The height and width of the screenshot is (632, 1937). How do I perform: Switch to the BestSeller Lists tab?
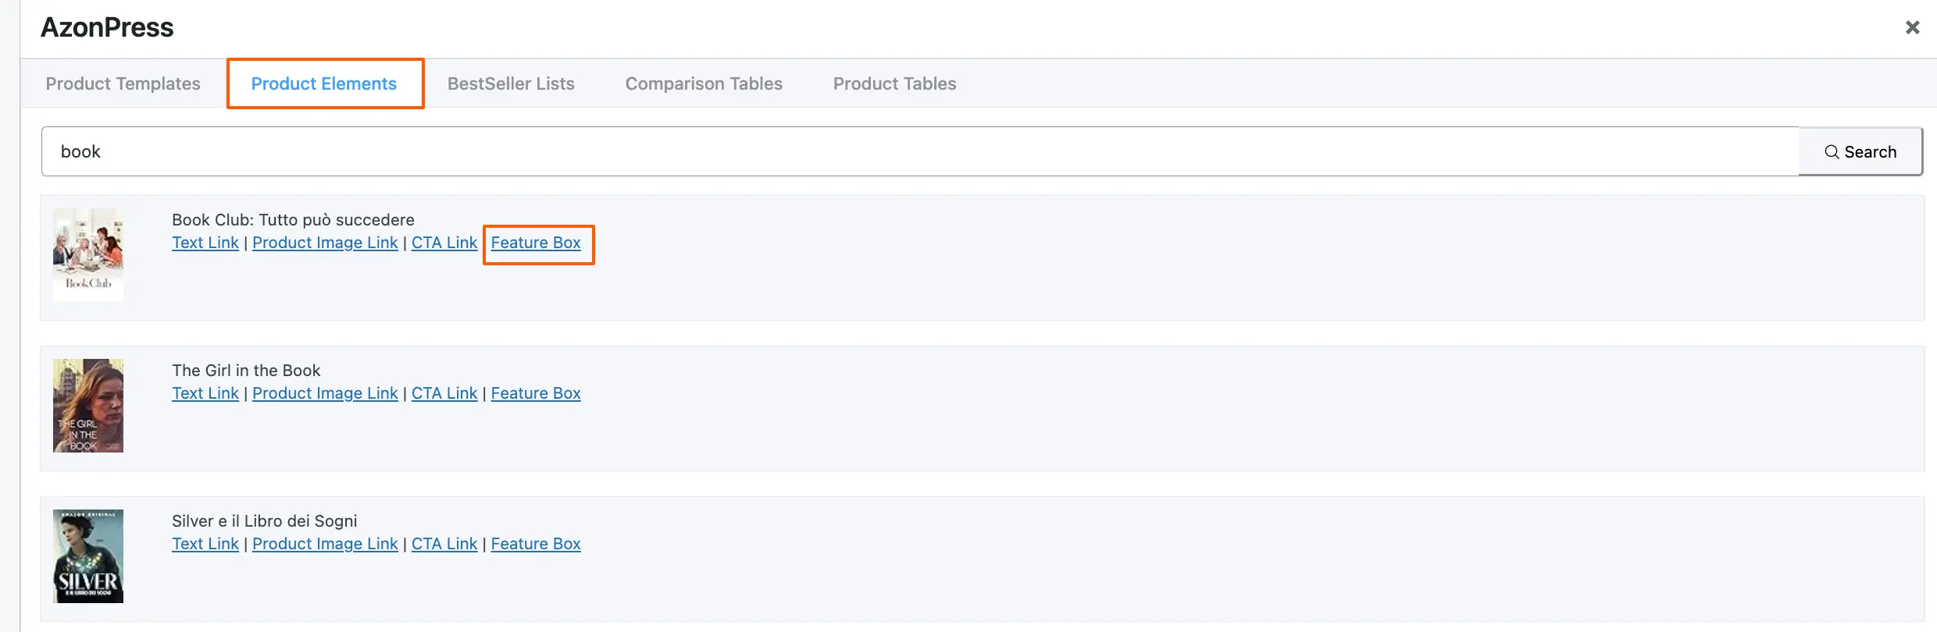[x=511, y=83]
